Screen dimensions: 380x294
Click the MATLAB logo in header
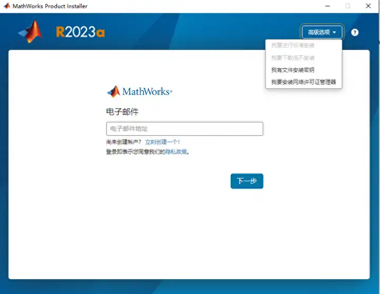pyautogui.click(x=30, y=32)
